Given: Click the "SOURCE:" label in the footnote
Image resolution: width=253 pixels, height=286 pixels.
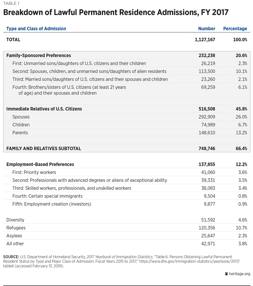Looking at the screenshot, I should coord(11,256).
